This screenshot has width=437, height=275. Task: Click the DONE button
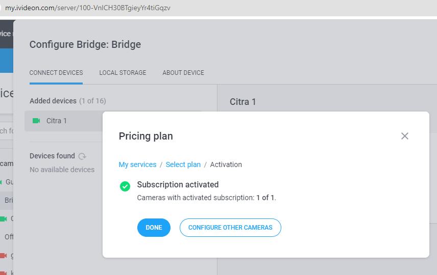[154, 228]
